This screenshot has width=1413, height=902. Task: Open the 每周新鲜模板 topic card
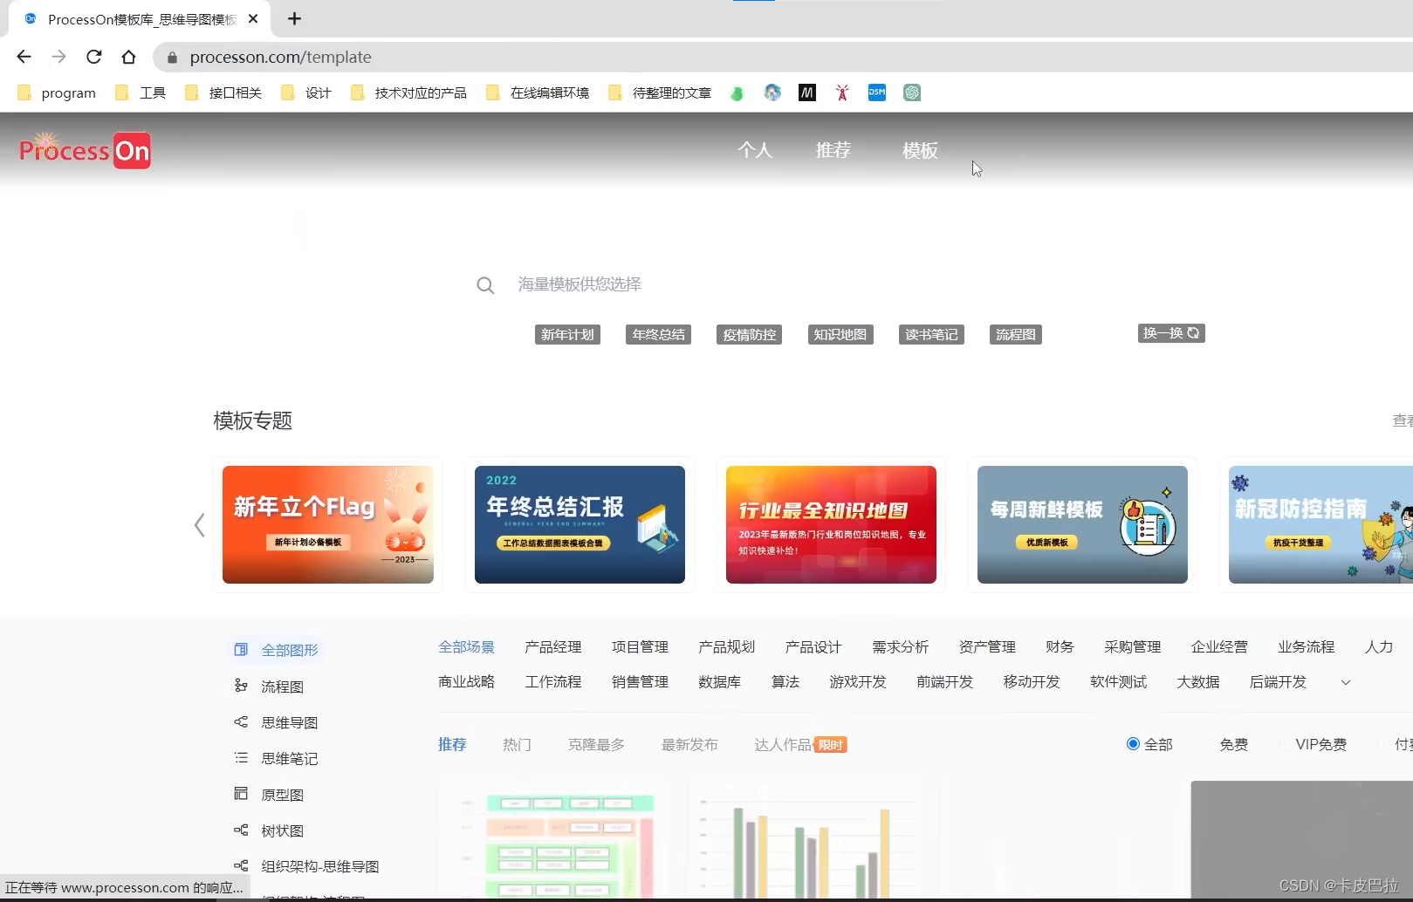(1082, 524)
